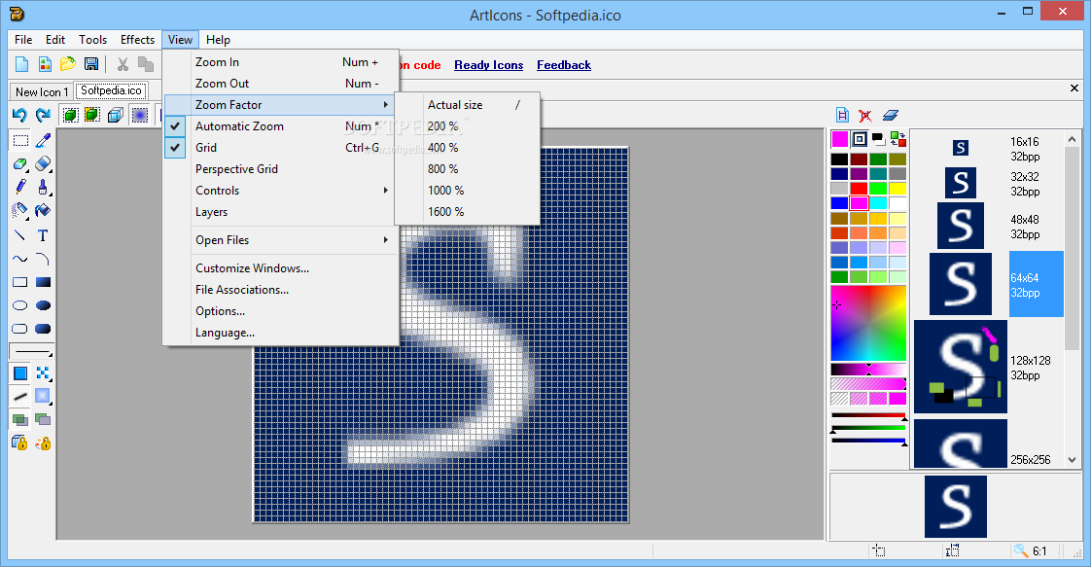The width and height of the screenshot is (1091, 567).
Task: Switch to the Softpedia.ico tab
Action: [x=111, y=90]
